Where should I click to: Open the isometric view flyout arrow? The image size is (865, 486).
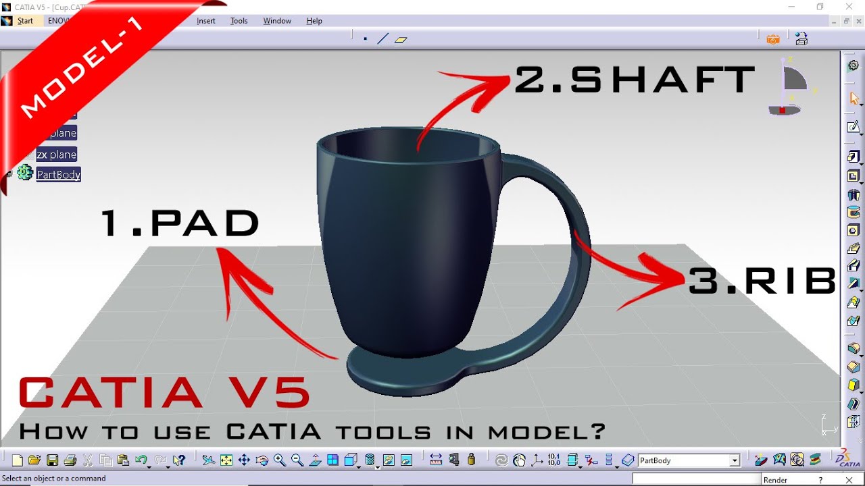[x=358, y=467]
